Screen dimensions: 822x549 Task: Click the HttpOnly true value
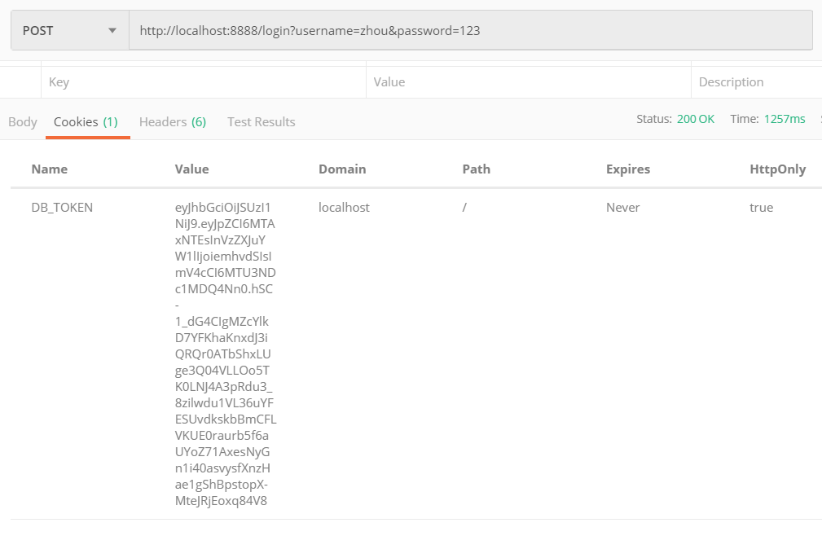click(761, 207)
